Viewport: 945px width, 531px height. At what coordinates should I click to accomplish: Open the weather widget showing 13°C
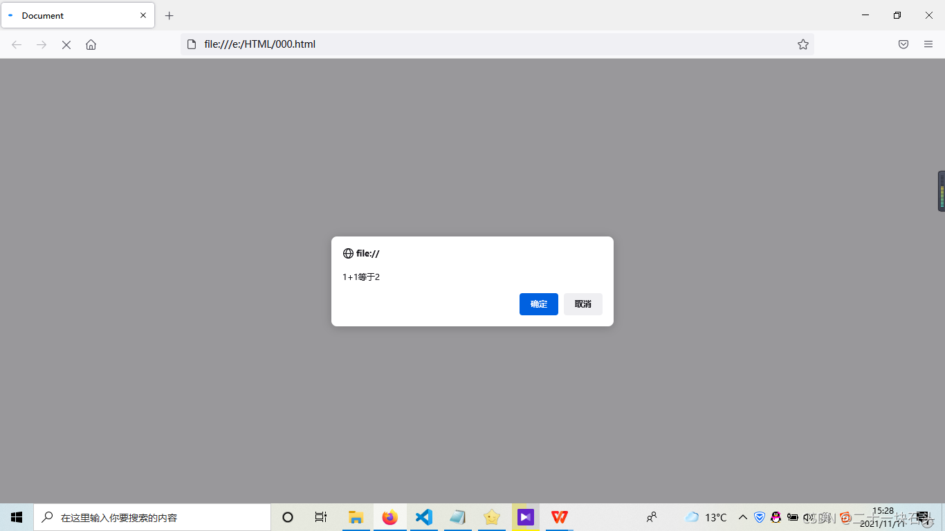pos(706,517)
